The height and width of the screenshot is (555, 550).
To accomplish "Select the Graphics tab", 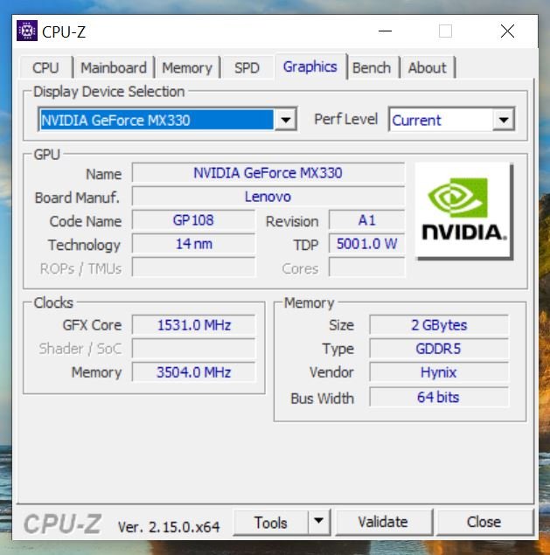I will (310, 66).
